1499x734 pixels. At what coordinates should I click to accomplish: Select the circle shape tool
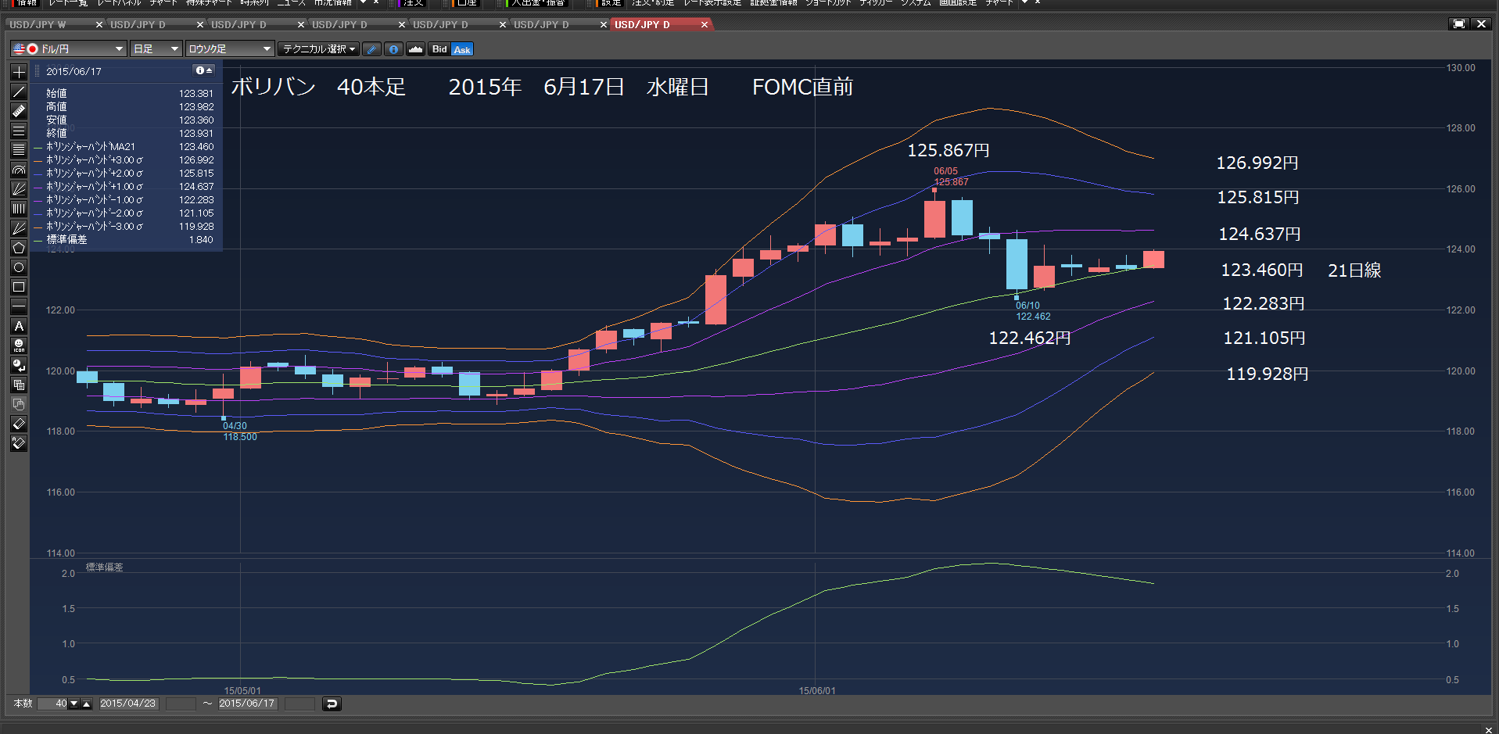coord(19,267)
